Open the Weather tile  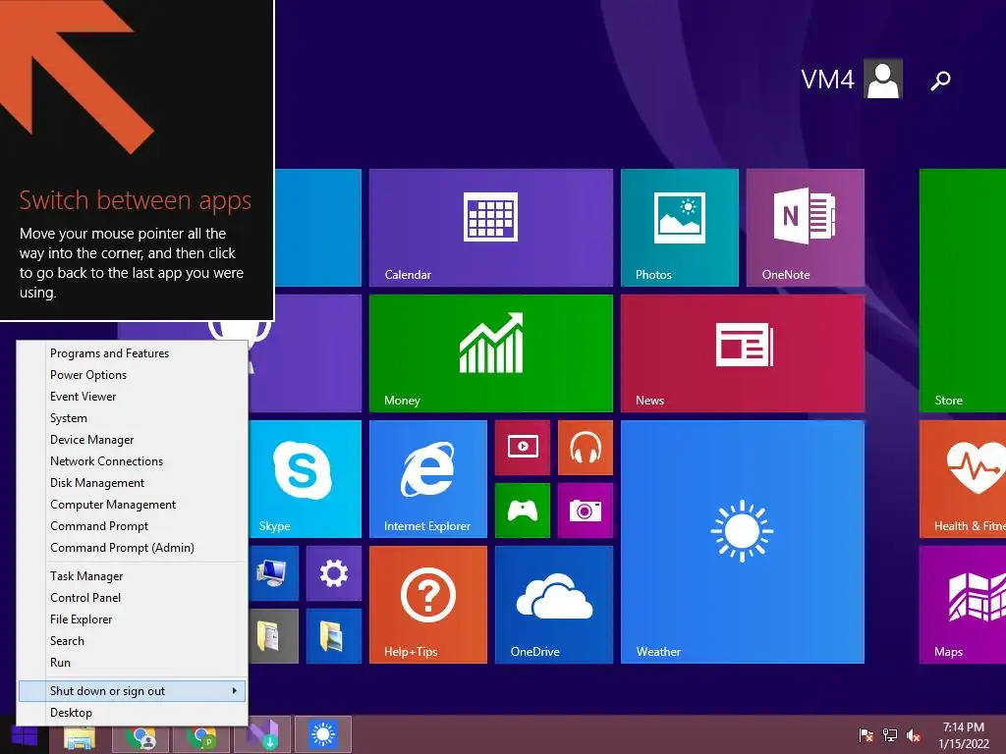(x=743, y=542)
